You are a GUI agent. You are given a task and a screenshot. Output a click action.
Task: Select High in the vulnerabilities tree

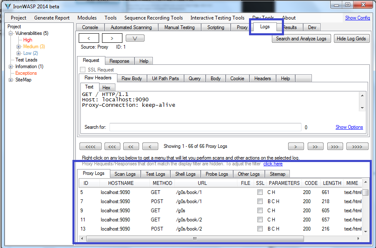[27, 40]
